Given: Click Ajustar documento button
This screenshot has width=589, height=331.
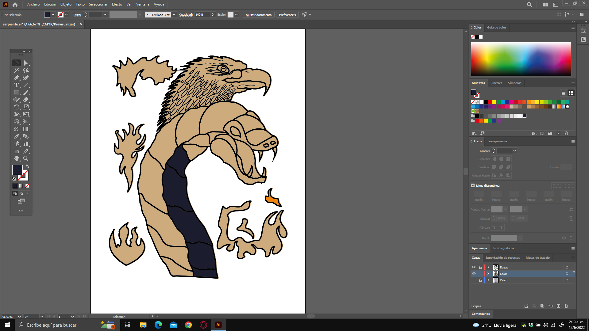Looking at the screenshot, I should point(259,15).
